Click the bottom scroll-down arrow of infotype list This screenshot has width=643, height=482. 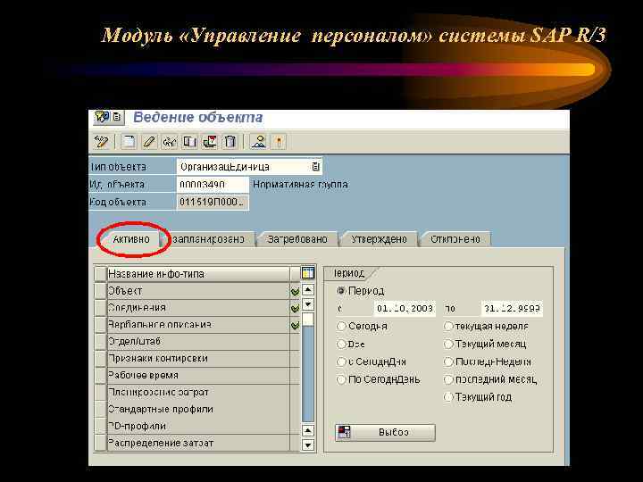point(308,445)
